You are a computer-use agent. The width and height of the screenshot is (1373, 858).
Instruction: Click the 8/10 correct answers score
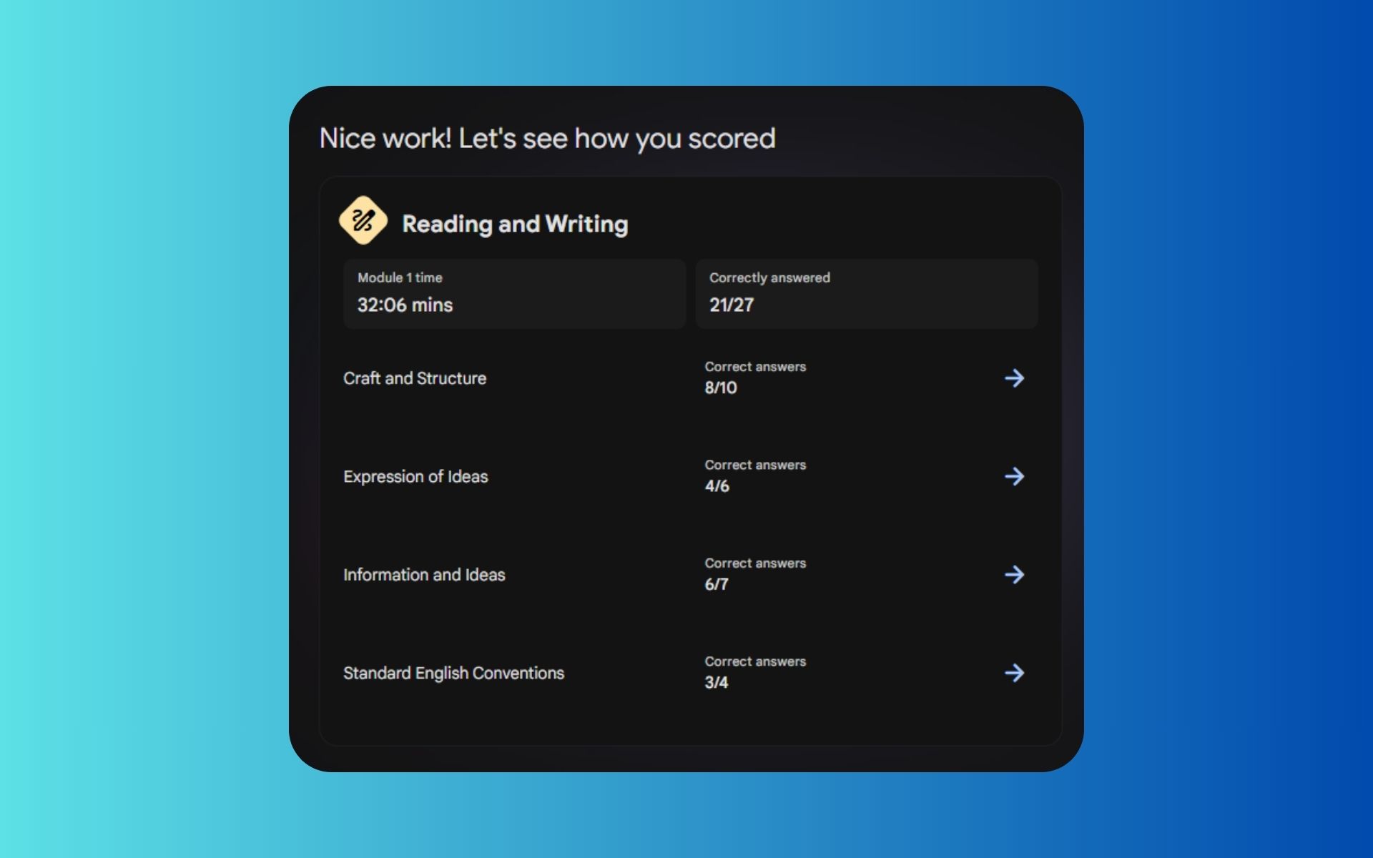coord(720,388)
